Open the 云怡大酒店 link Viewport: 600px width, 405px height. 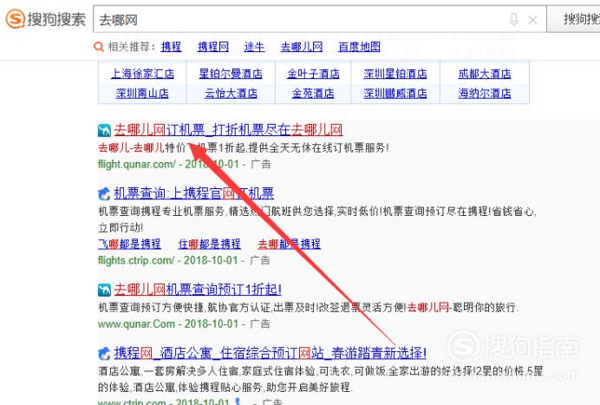tap(231, 94)
